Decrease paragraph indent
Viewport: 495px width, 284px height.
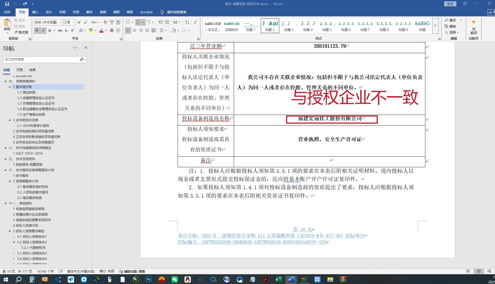click(x=160, y=22)
